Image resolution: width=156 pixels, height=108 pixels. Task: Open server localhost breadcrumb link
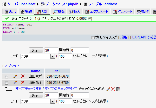tap(22, 4)
